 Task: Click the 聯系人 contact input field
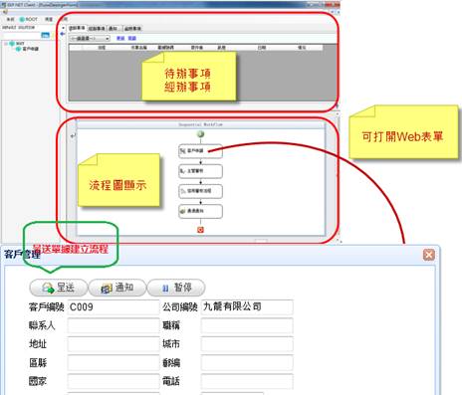[114, 325]
